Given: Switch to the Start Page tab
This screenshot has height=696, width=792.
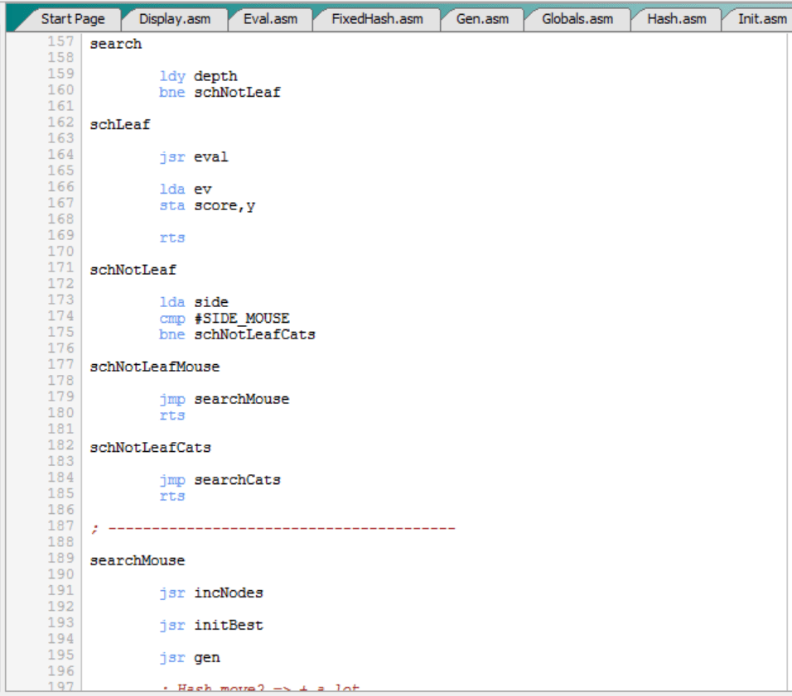Looking at the screenshot, I should pyautogui.click(x=72, y=19).
